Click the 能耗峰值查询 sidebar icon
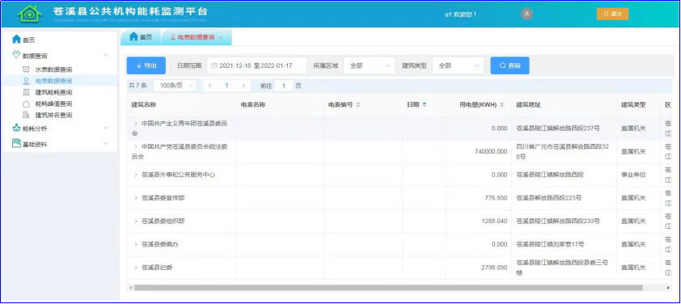The width and height of the screenshot is (681, 304). coord(26,103)
